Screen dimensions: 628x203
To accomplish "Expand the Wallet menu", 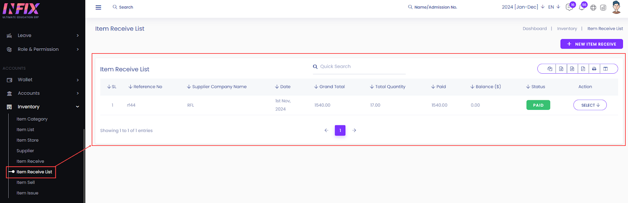I will [42, 80].
